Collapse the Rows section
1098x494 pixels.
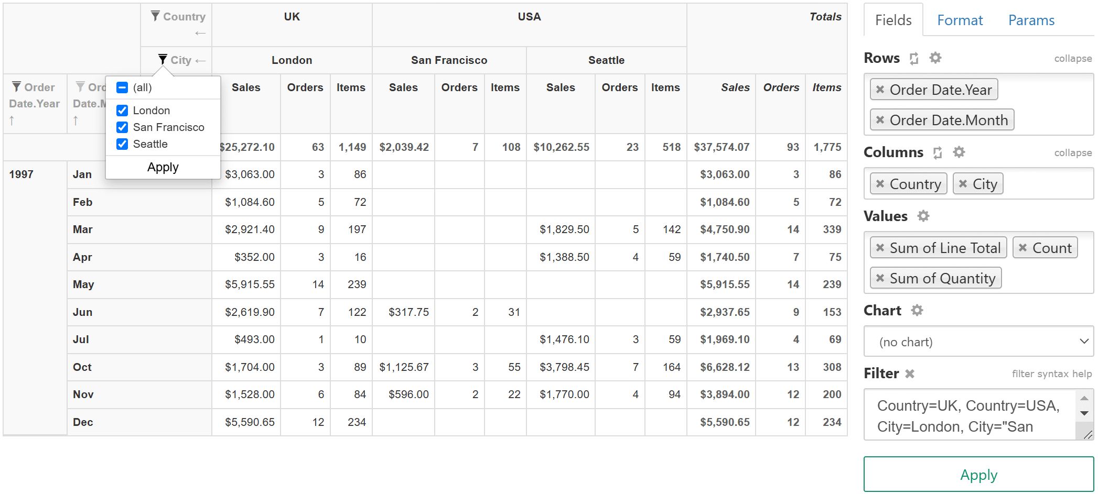[1073, 58]
